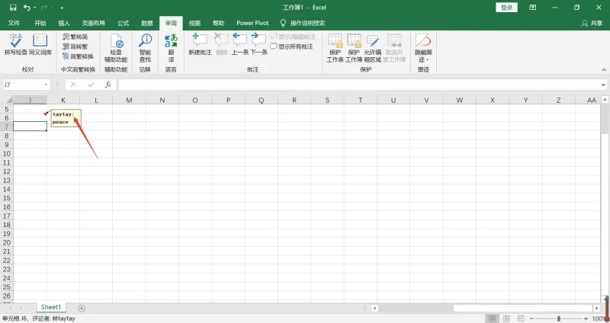Switch to the 页面布局 tab
Screen dimensions: 610x323
93,23
